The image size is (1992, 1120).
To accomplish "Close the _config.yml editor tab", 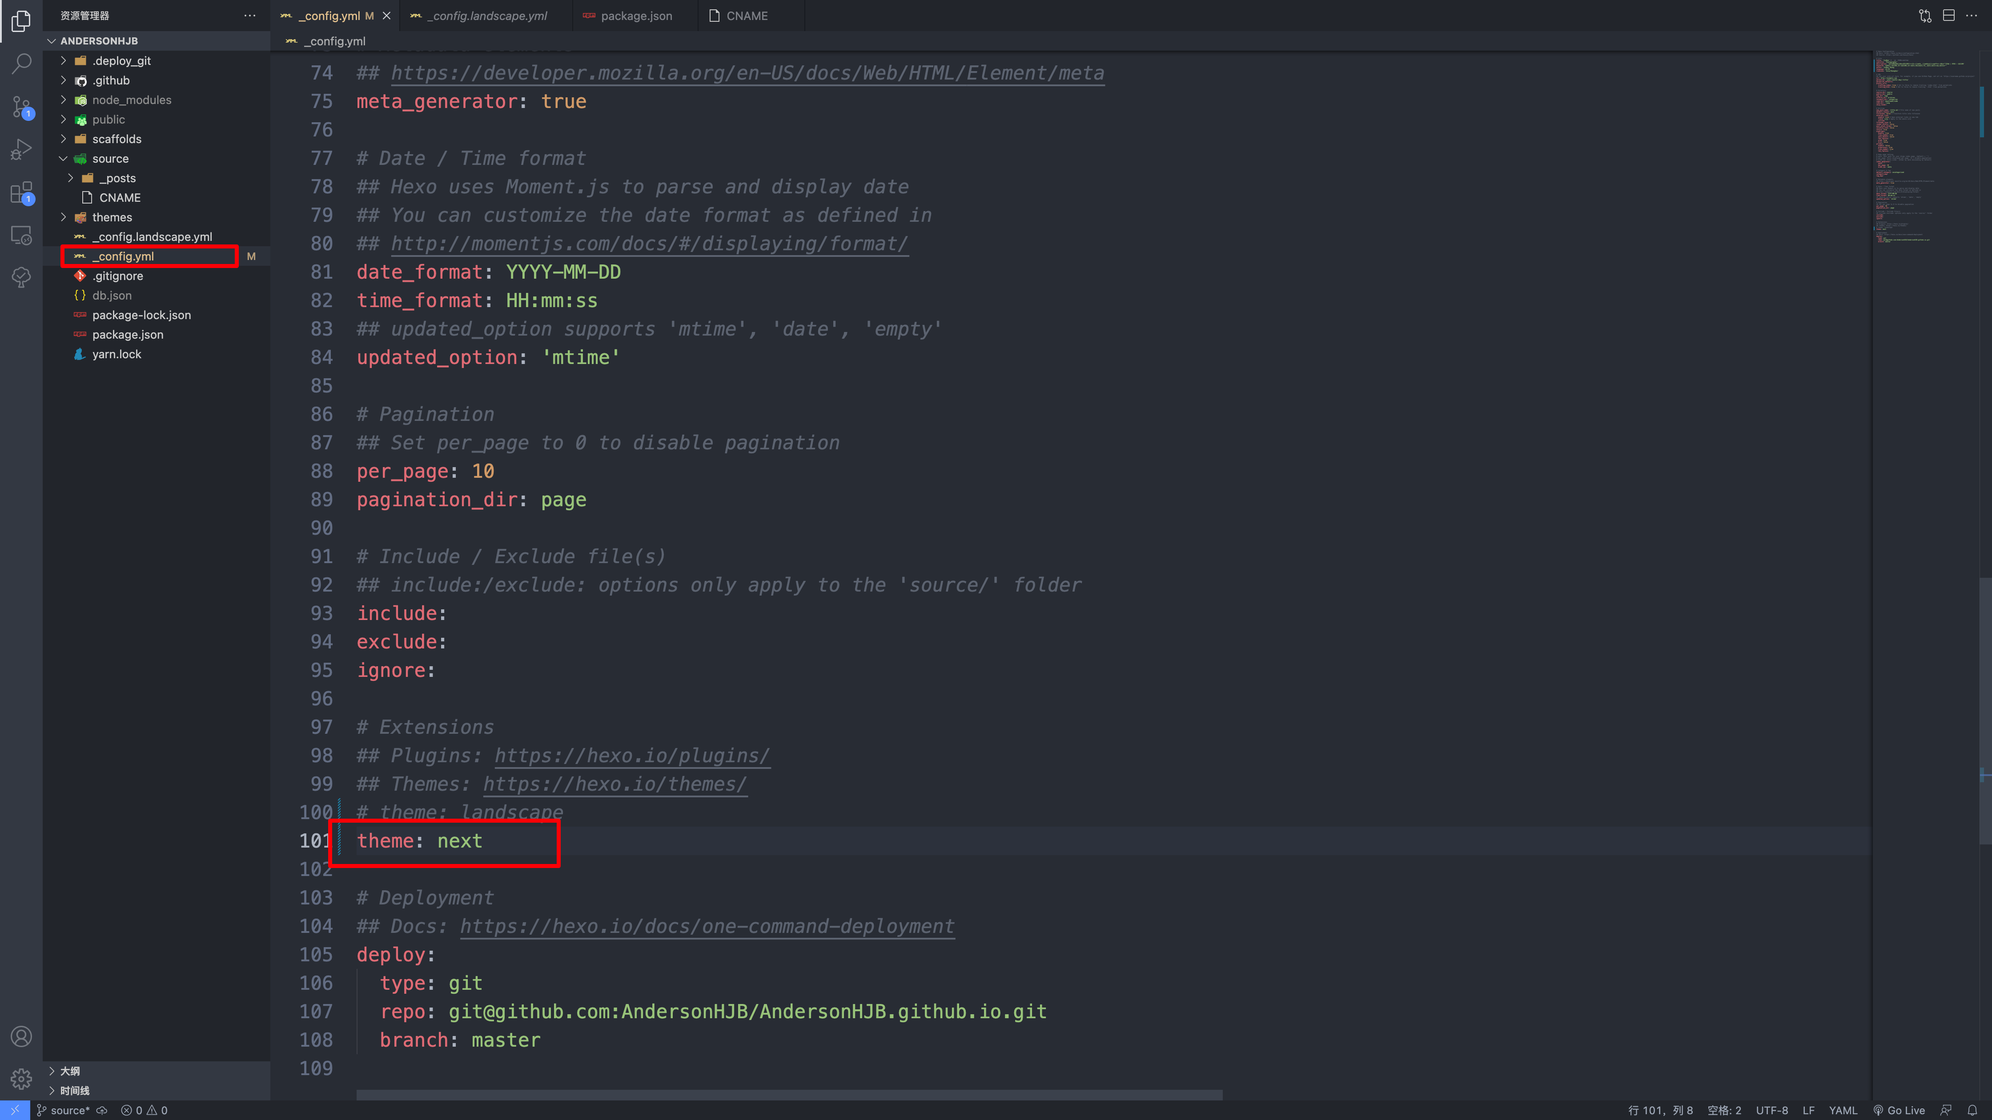I will (x=387, y=16).
